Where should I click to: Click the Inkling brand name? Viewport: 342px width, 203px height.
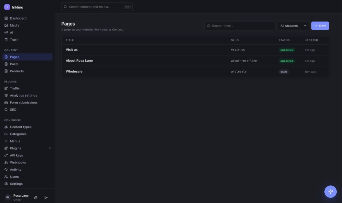click(18, 7)
